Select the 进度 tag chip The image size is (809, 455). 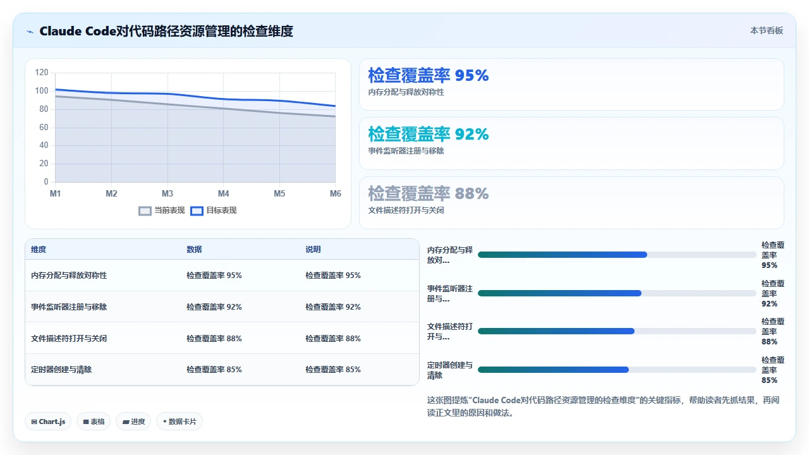pos(133,422)
